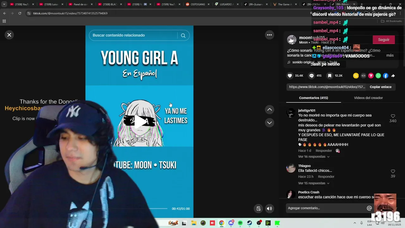The width and height of the screenshot is (405, 228).
Task: Open Chrome tab search dropdown
Action: pos(4,4)
